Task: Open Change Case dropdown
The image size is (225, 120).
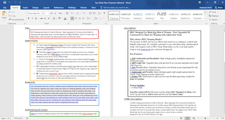Action: pos(61,13)
